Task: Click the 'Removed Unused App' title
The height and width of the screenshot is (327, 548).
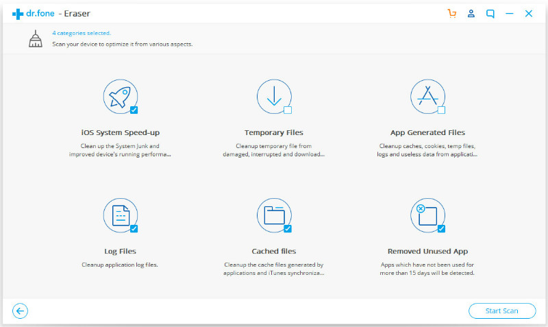Action: tap(427, 251)
